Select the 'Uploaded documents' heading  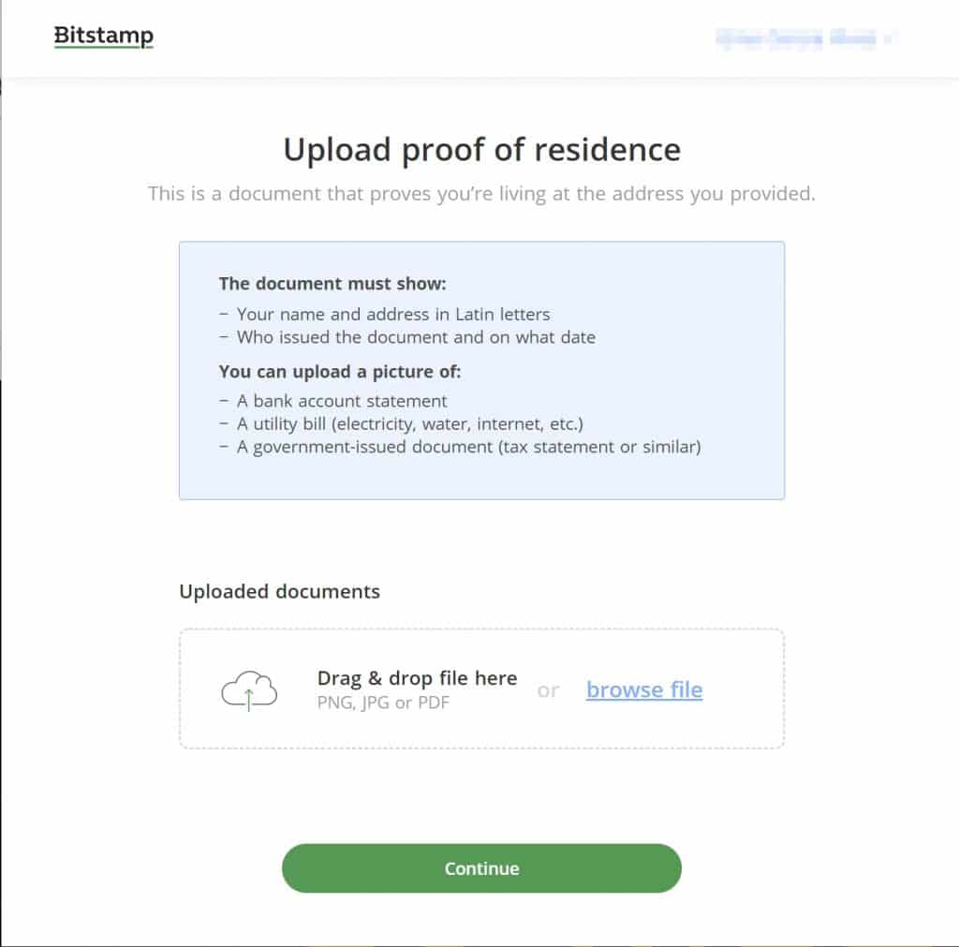pyautogui.click(x=278, y=592)
